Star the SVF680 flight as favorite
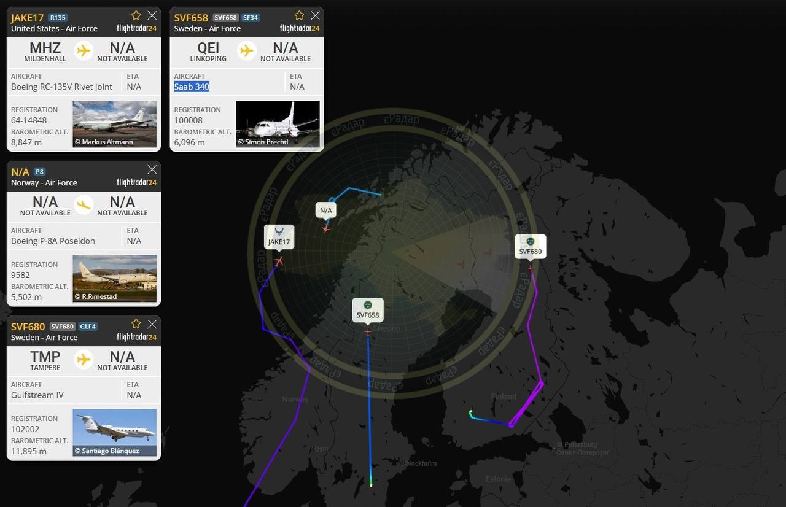Image resolution: width=786 pixels, height=507 pixels. click(x=136, y=324)
